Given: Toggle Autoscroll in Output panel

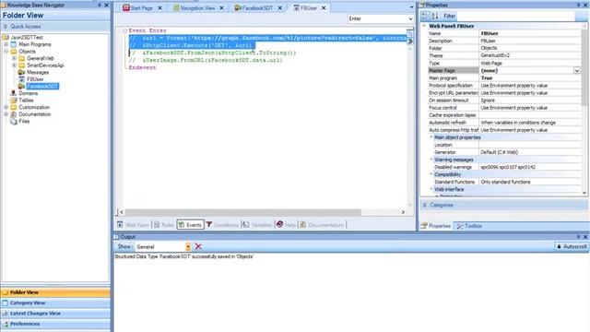Looking at the screenshot, I should coord(572,246).
